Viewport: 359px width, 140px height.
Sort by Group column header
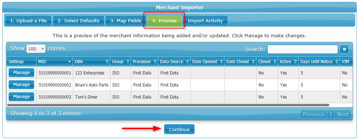pos(120,62)
